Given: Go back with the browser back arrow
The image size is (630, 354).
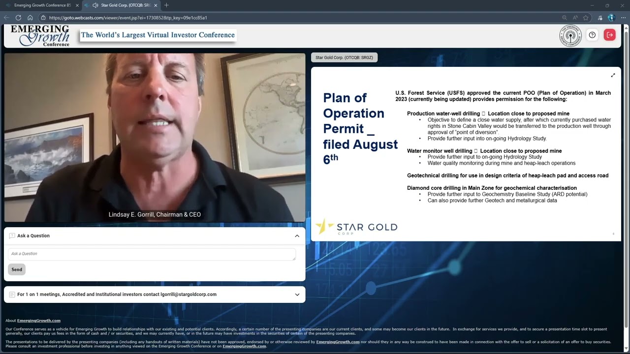Looking at the screenshot, I should coord(6,18).
